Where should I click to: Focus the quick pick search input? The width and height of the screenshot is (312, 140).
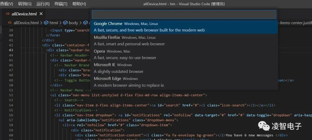coord(184,14)
